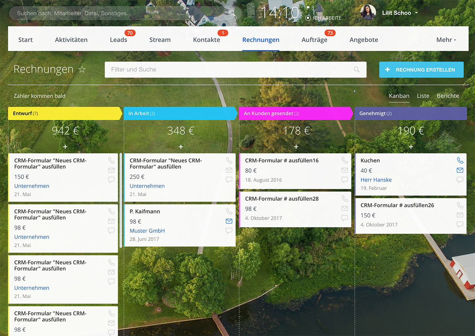
Task: Open the CRM-Formular # ausfüllen26 title
Action: [x=397, y=206]
